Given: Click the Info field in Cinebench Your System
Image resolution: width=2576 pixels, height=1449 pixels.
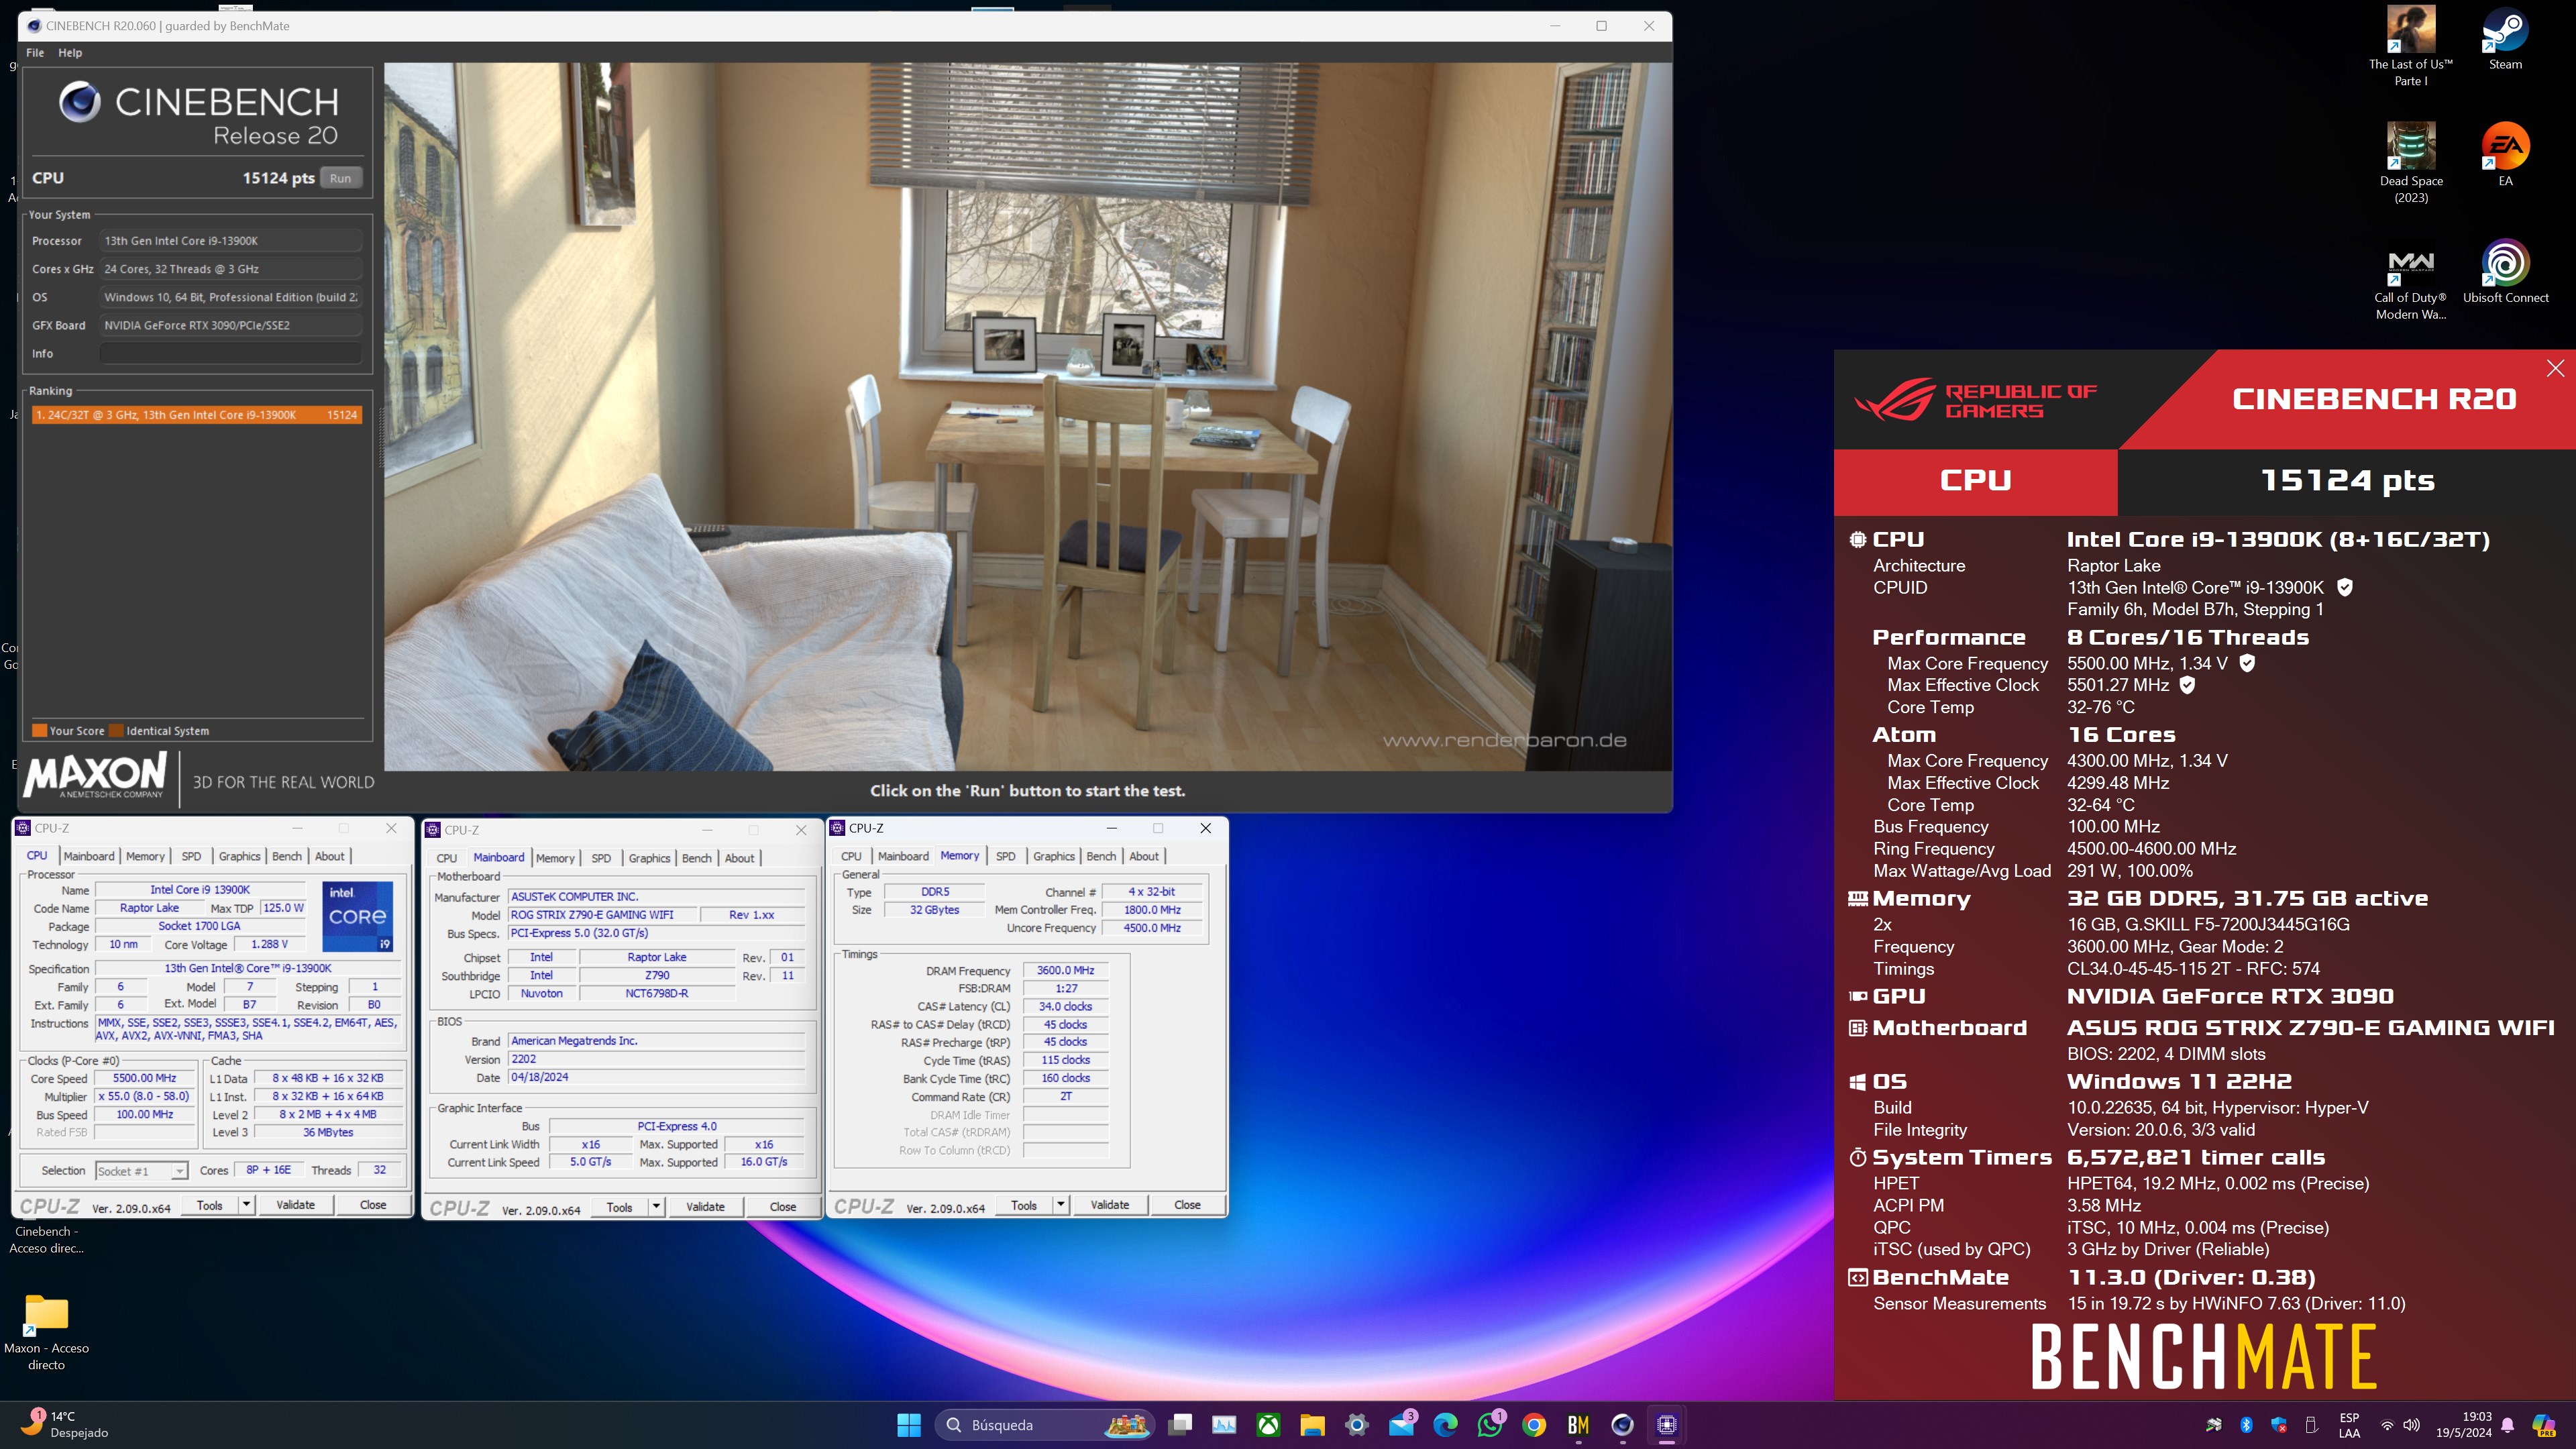Looking at the screenshot, I should pos(230,353).
